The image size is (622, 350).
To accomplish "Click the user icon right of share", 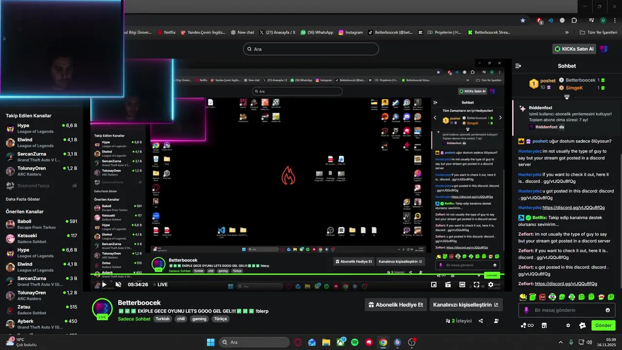I will coord(496,321).
